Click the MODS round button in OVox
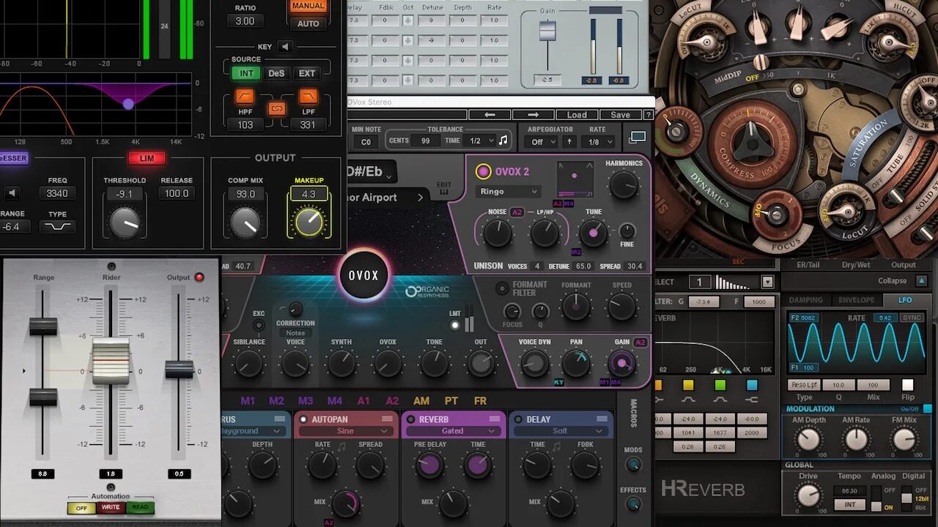 633,465
